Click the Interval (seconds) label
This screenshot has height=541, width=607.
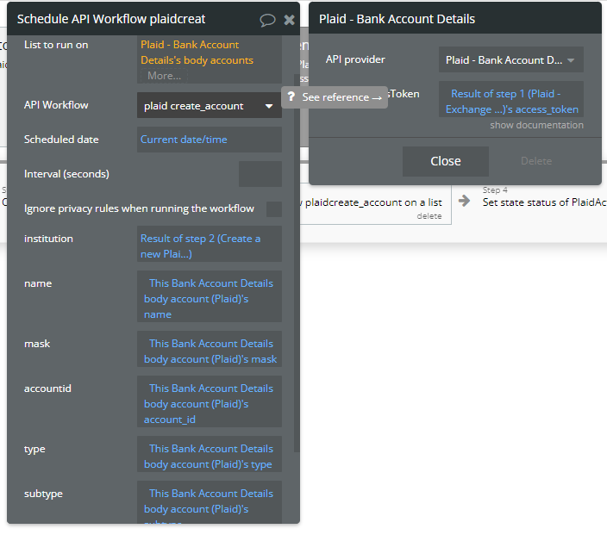66,174
